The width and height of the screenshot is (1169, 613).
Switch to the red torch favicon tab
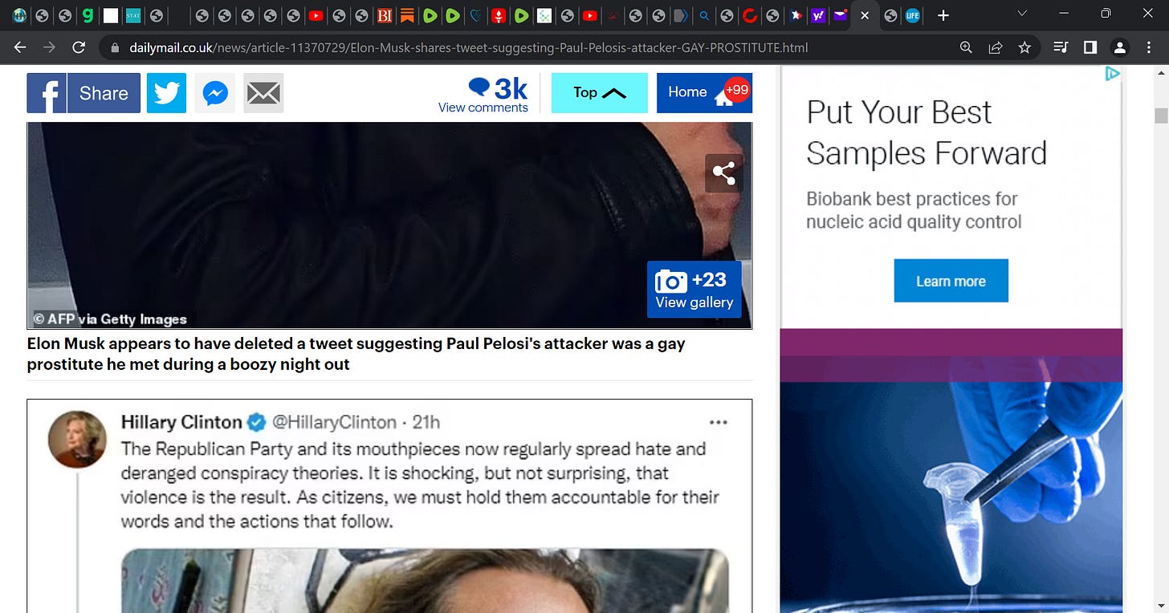(x=499, y=15)
